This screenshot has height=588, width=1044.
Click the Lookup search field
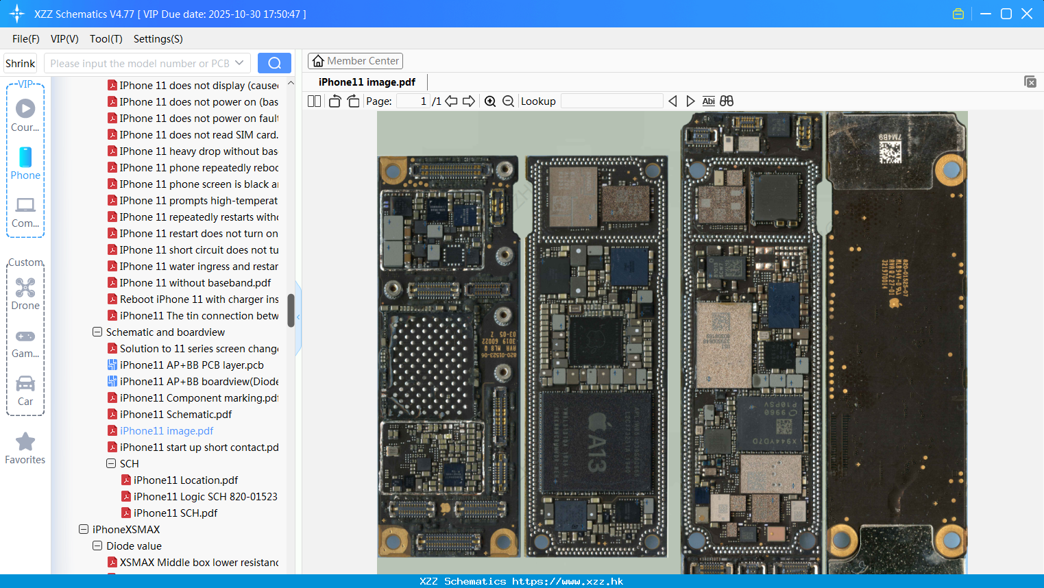[x=612, y=101]
